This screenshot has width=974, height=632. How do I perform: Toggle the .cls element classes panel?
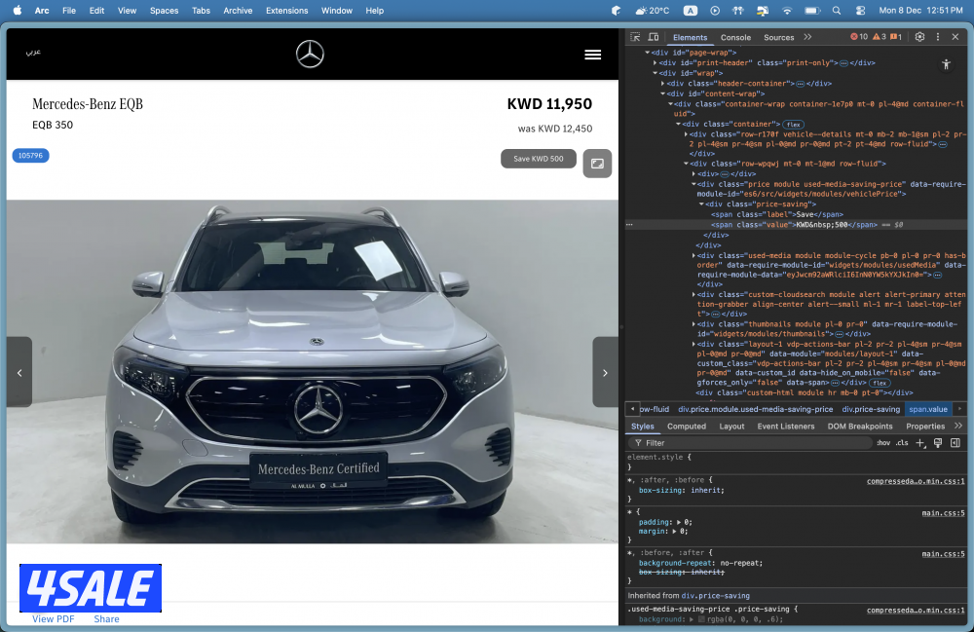(x=902, y=443)
